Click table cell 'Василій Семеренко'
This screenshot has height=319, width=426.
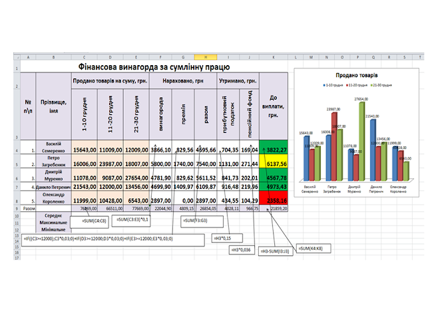click(53, 148)
